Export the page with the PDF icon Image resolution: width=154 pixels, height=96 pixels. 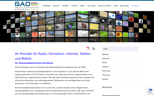click(88, 48)
